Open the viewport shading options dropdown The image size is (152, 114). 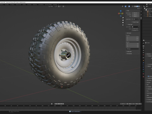tap(141, 6)
